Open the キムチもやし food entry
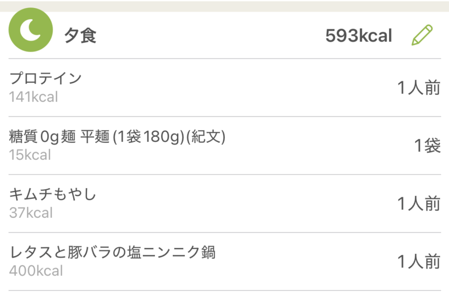 pos(53,195)
